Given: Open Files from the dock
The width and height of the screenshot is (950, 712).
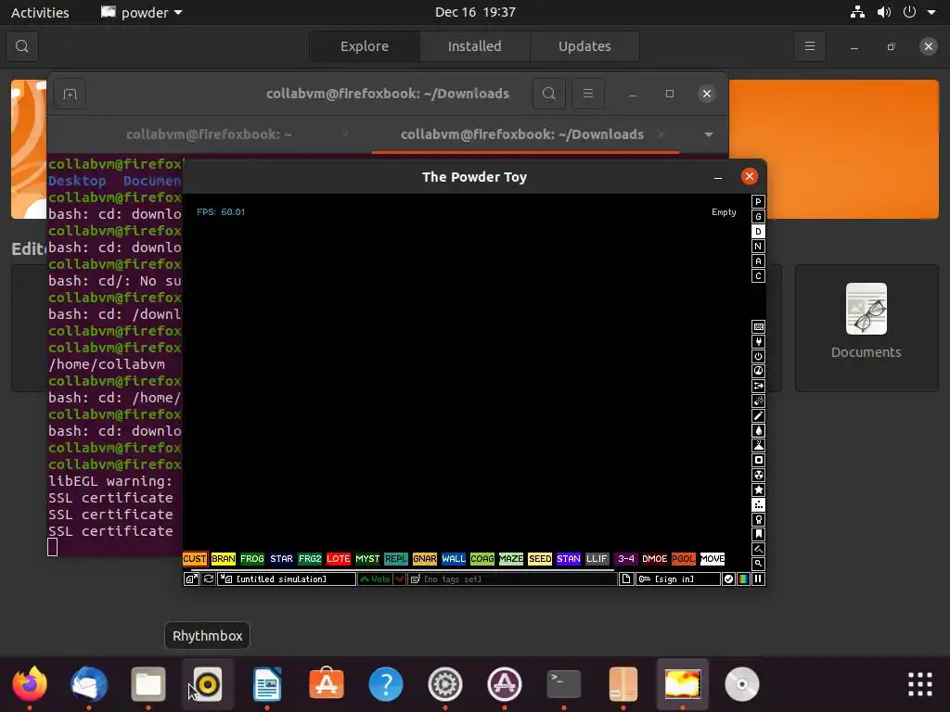Looking at the screenshot, I should (148, 684).
